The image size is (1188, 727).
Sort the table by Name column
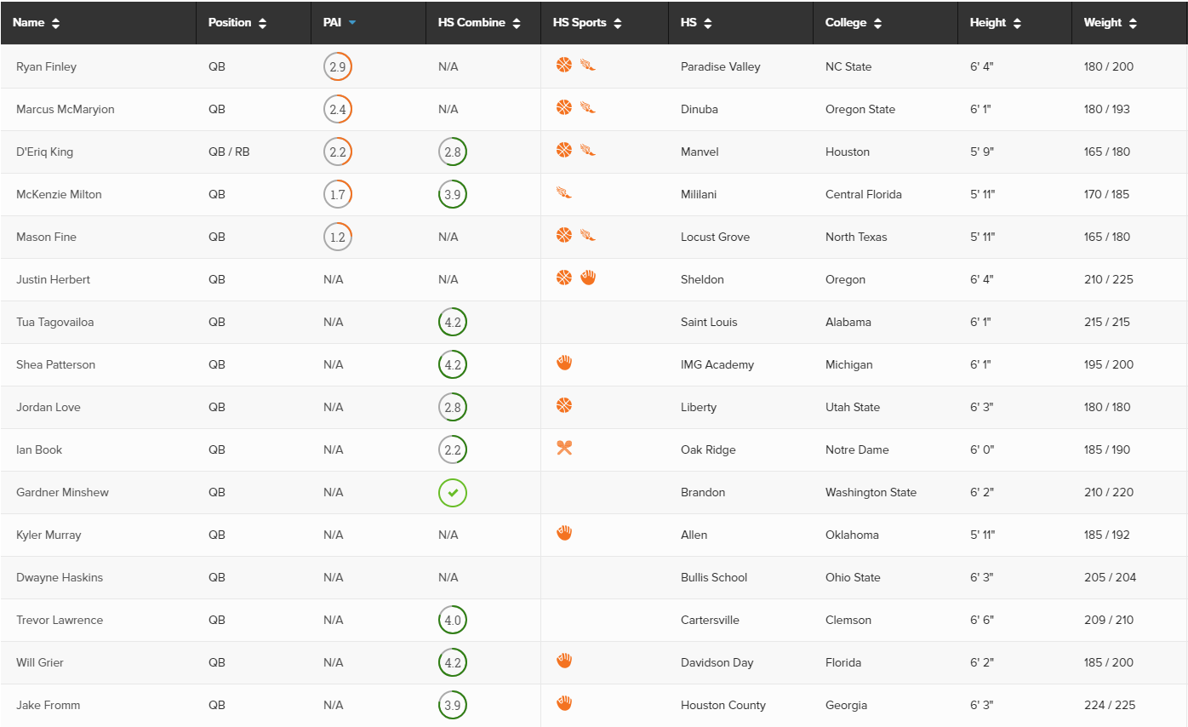pos(37,23)
